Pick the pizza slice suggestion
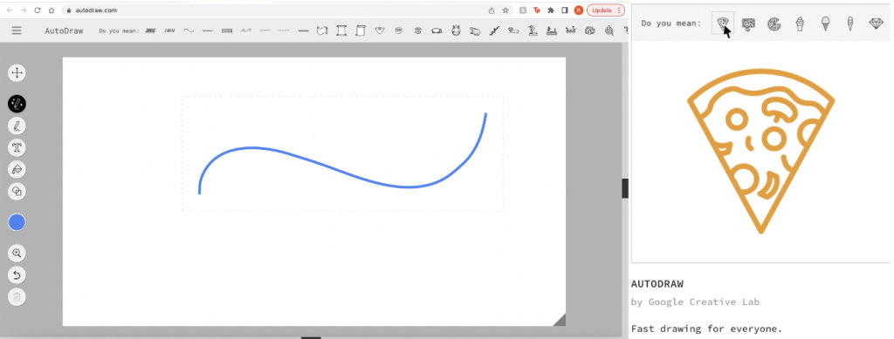 (723, 24)
